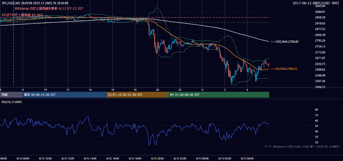
Task: Click RSI scale value 50
Action: (316, 126)
